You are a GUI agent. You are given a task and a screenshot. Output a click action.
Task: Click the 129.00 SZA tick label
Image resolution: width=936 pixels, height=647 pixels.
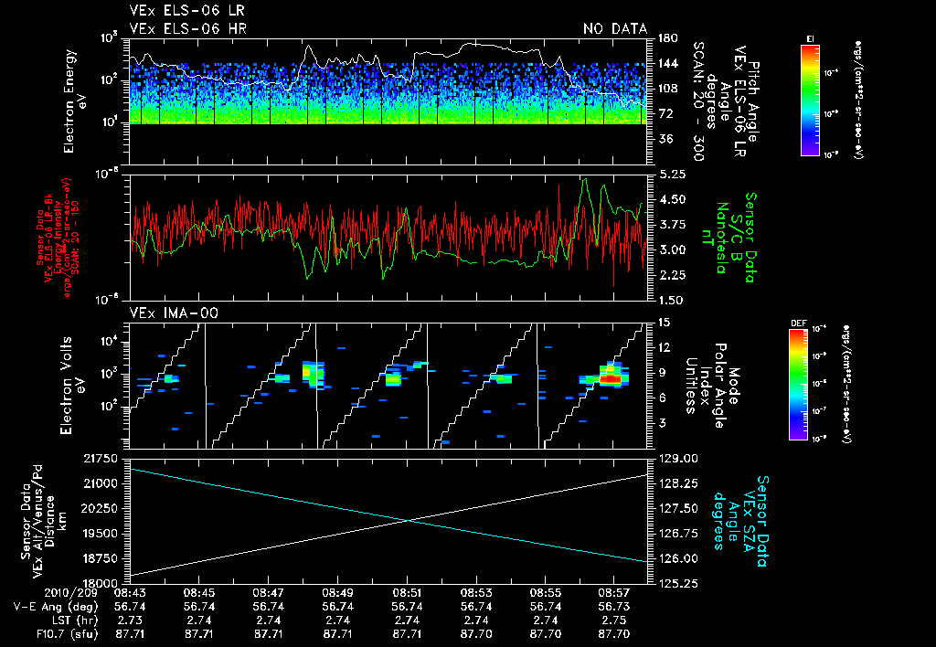[677, 459]
